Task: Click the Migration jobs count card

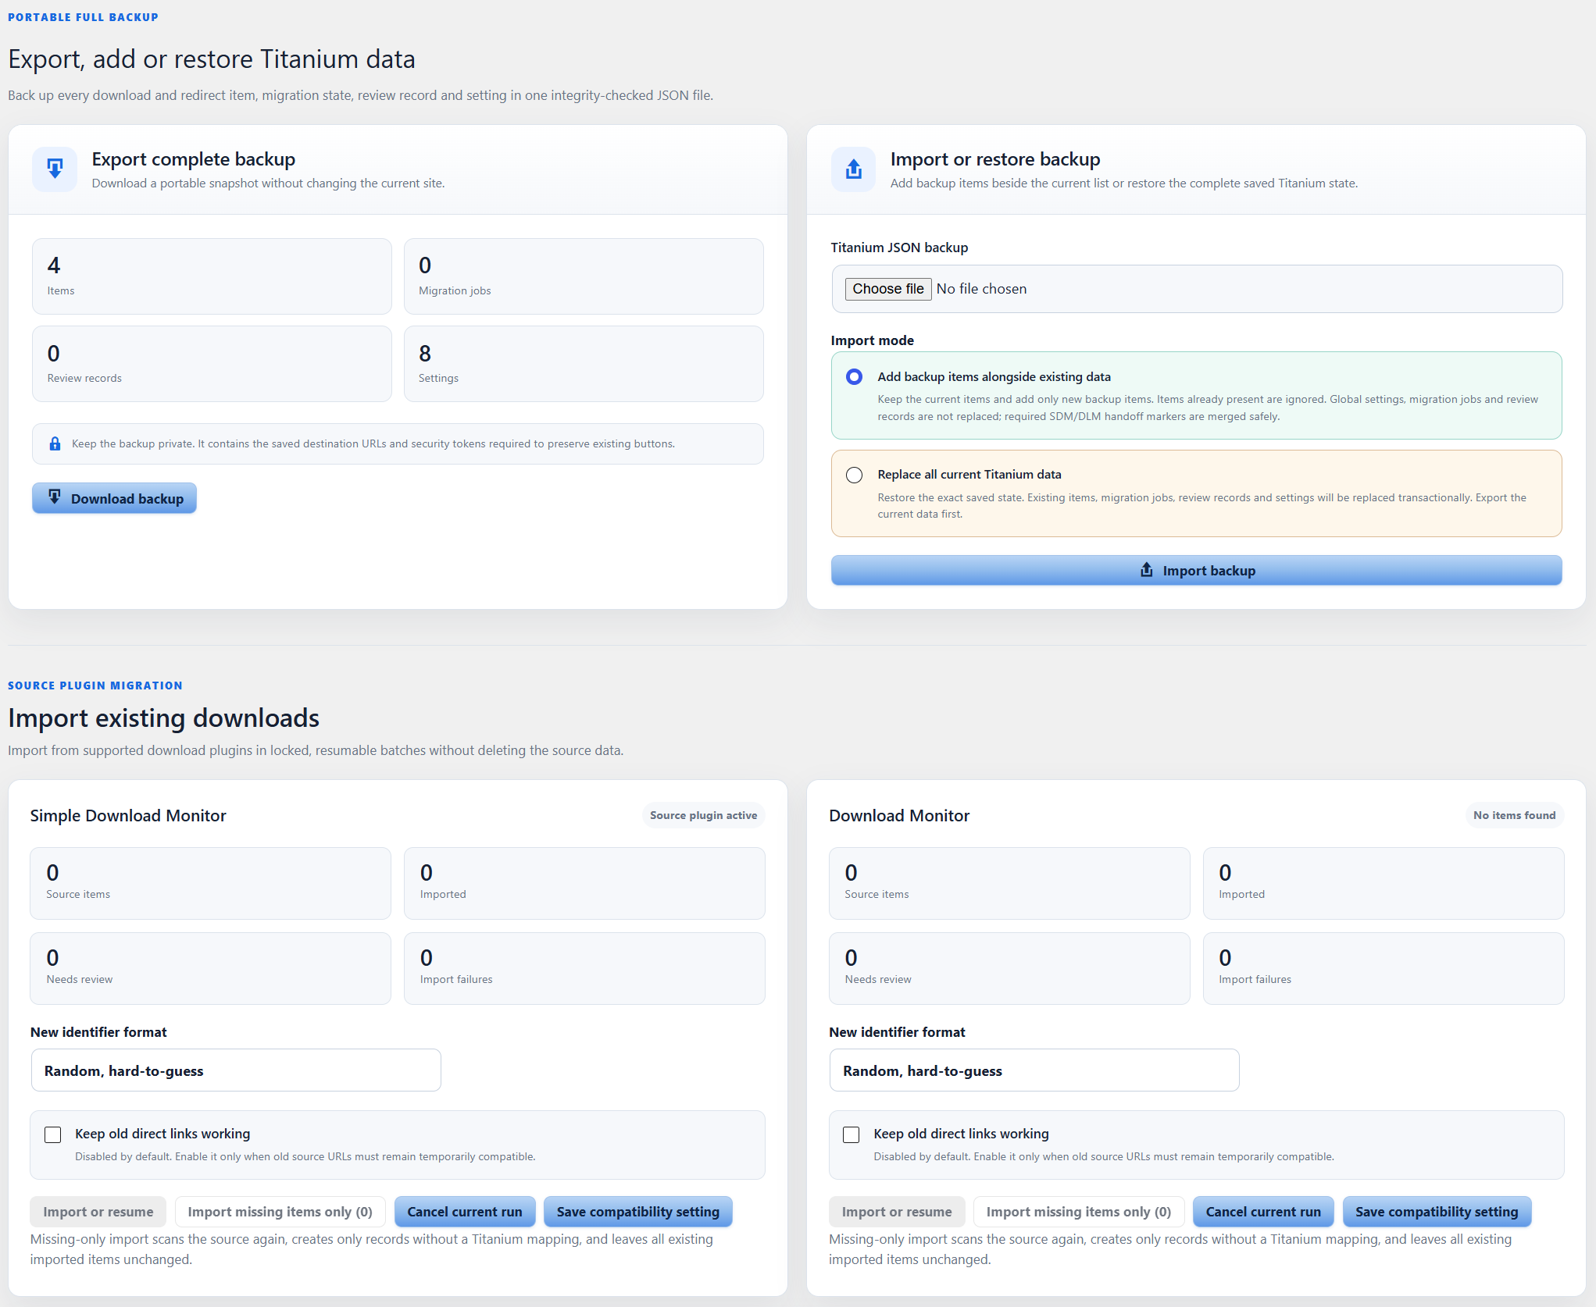Action: pos(584,276)
